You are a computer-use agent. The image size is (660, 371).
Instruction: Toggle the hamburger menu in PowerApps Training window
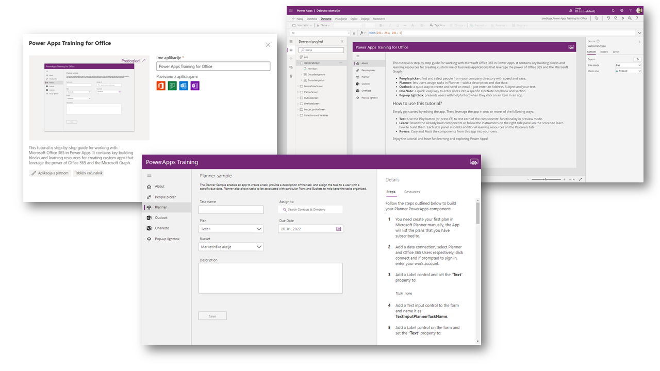[150, 175]
